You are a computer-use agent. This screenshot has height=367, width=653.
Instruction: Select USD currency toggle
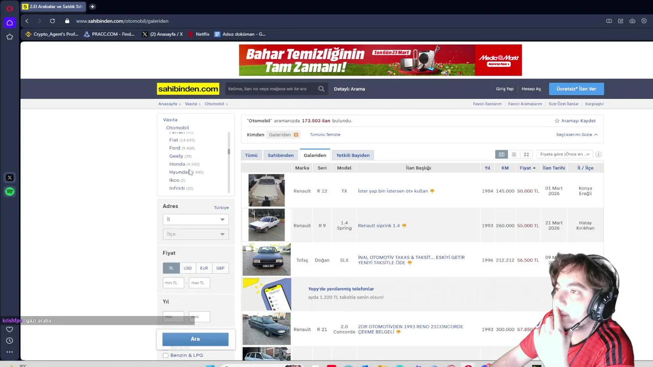[x=187, y=268]
